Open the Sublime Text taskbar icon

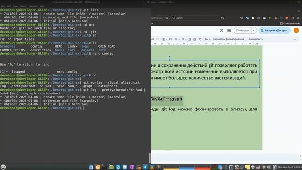(x=159, y=167)
